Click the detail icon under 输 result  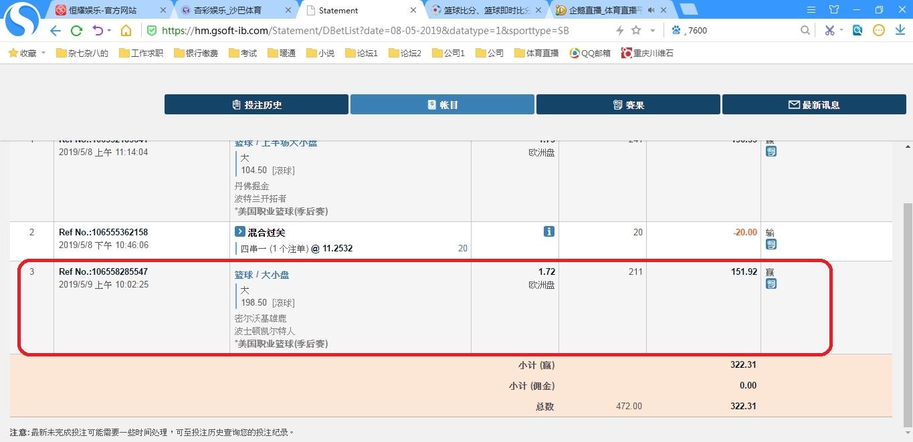pos(771,244)
